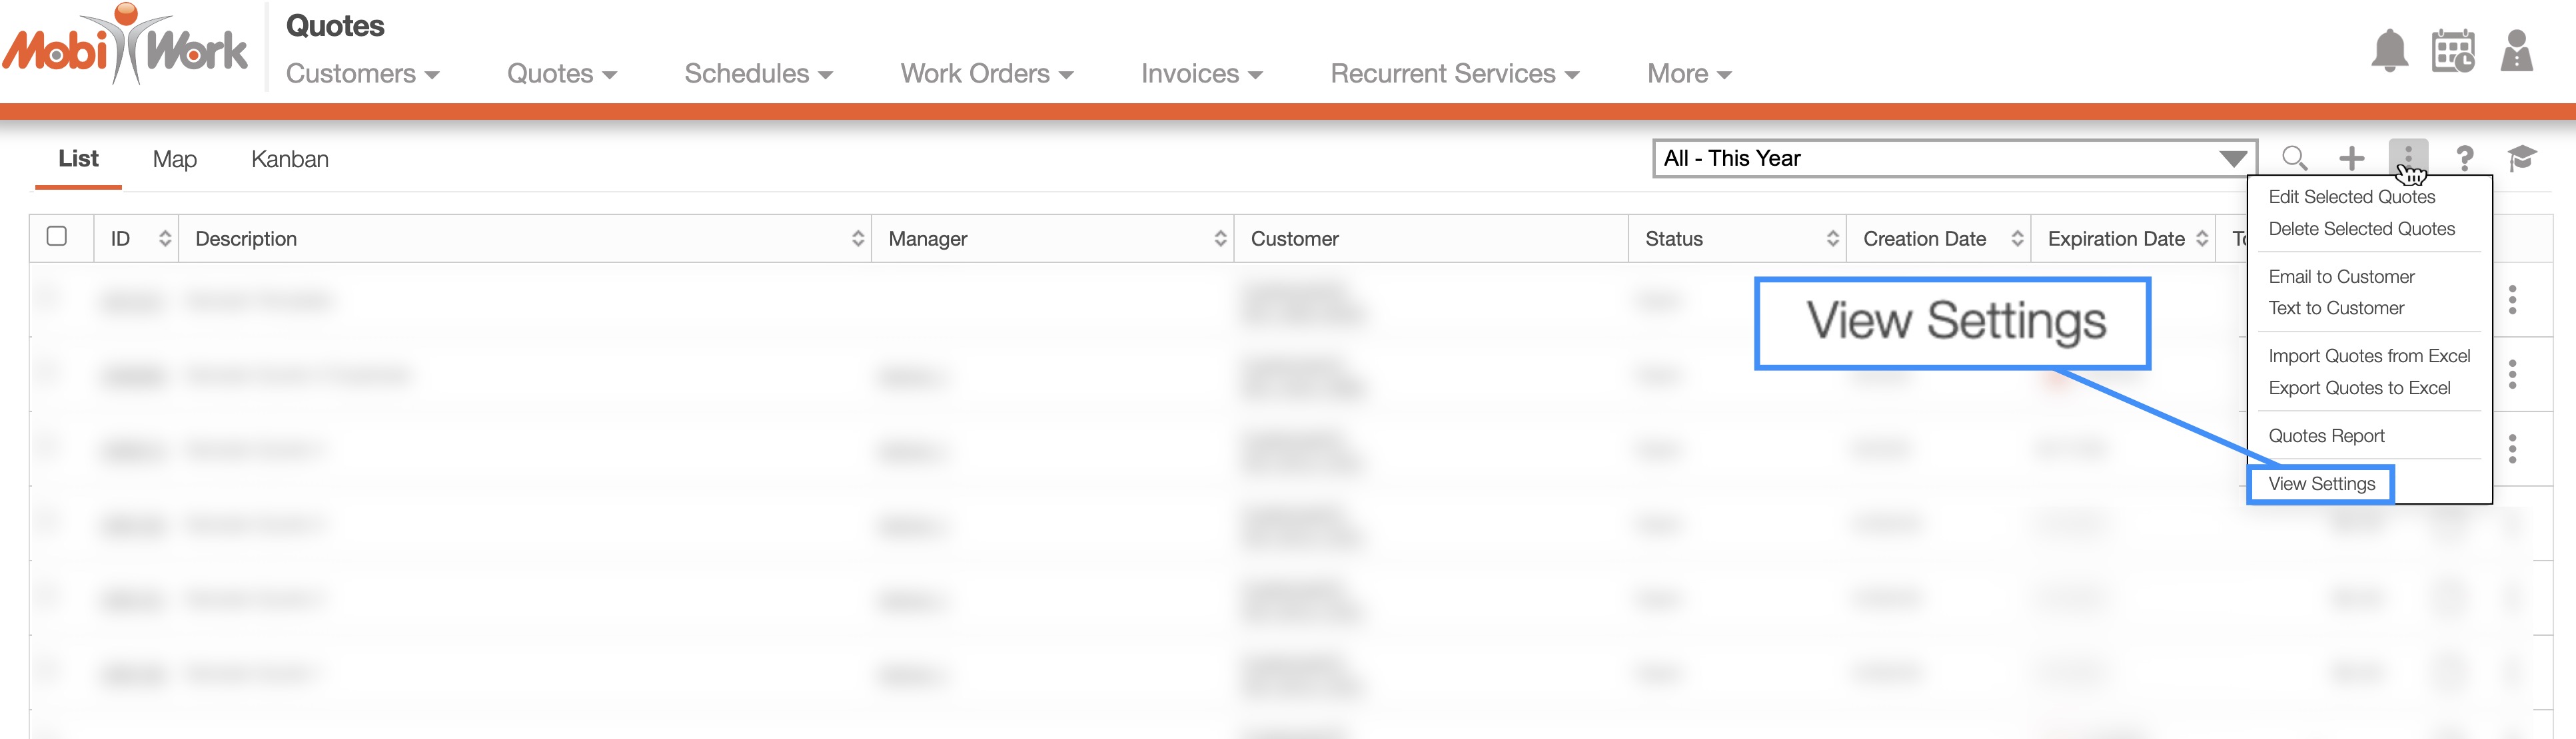Open the Work Orders dropdown menu
The height and width of the screenshot is (739, 2576).
coord(986,74)
